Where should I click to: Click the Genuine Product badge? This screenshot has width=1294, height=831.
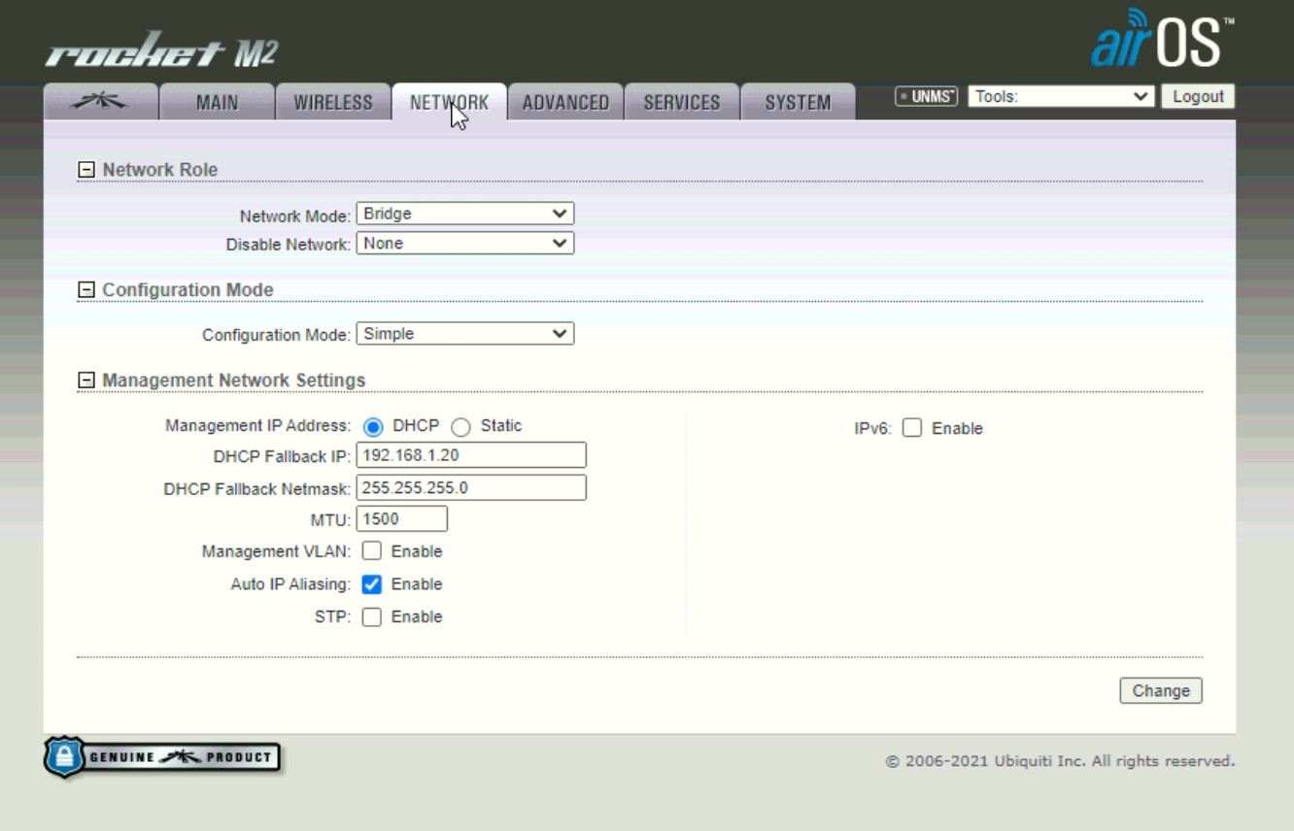(x=162, y=757)
